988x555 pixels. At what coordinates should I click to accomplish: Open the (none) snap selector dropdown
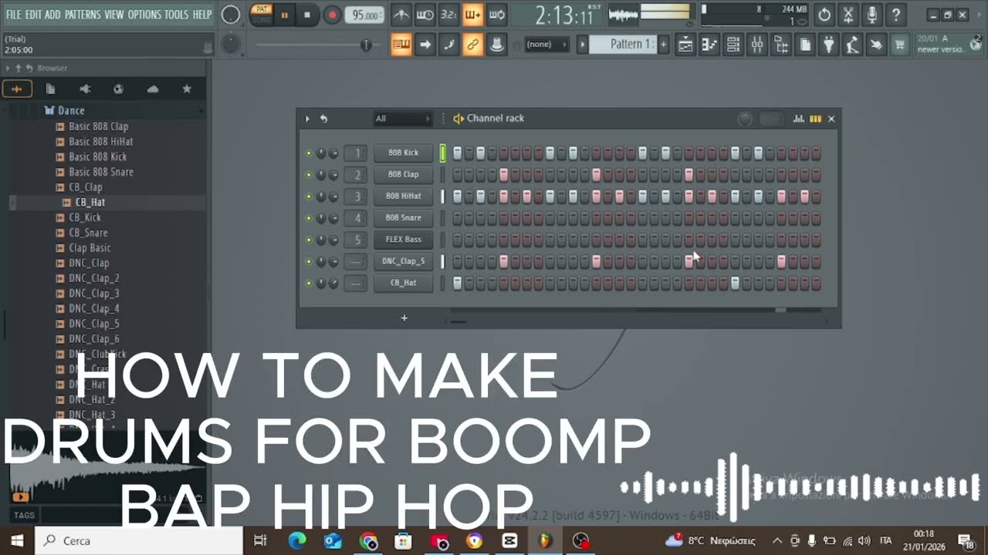546,45
